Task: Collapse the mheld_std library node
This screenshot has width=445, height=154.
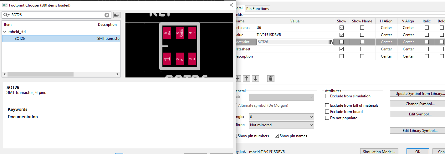Action: coord(5,32)
